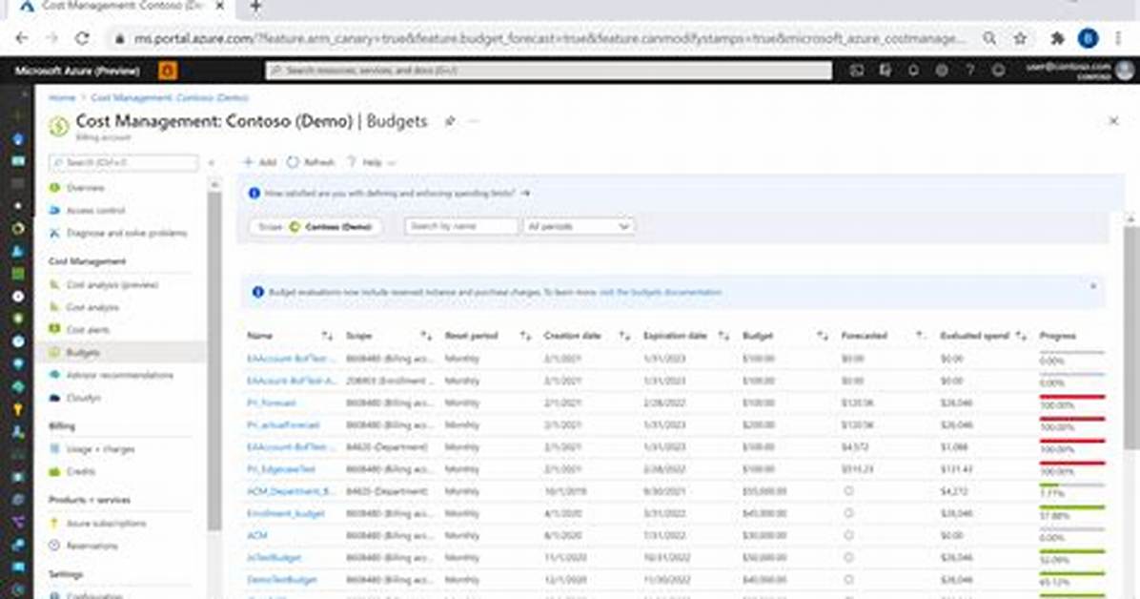Open the user@contoso.com account avatar

pyautogui.click(x=1125, y=71)
